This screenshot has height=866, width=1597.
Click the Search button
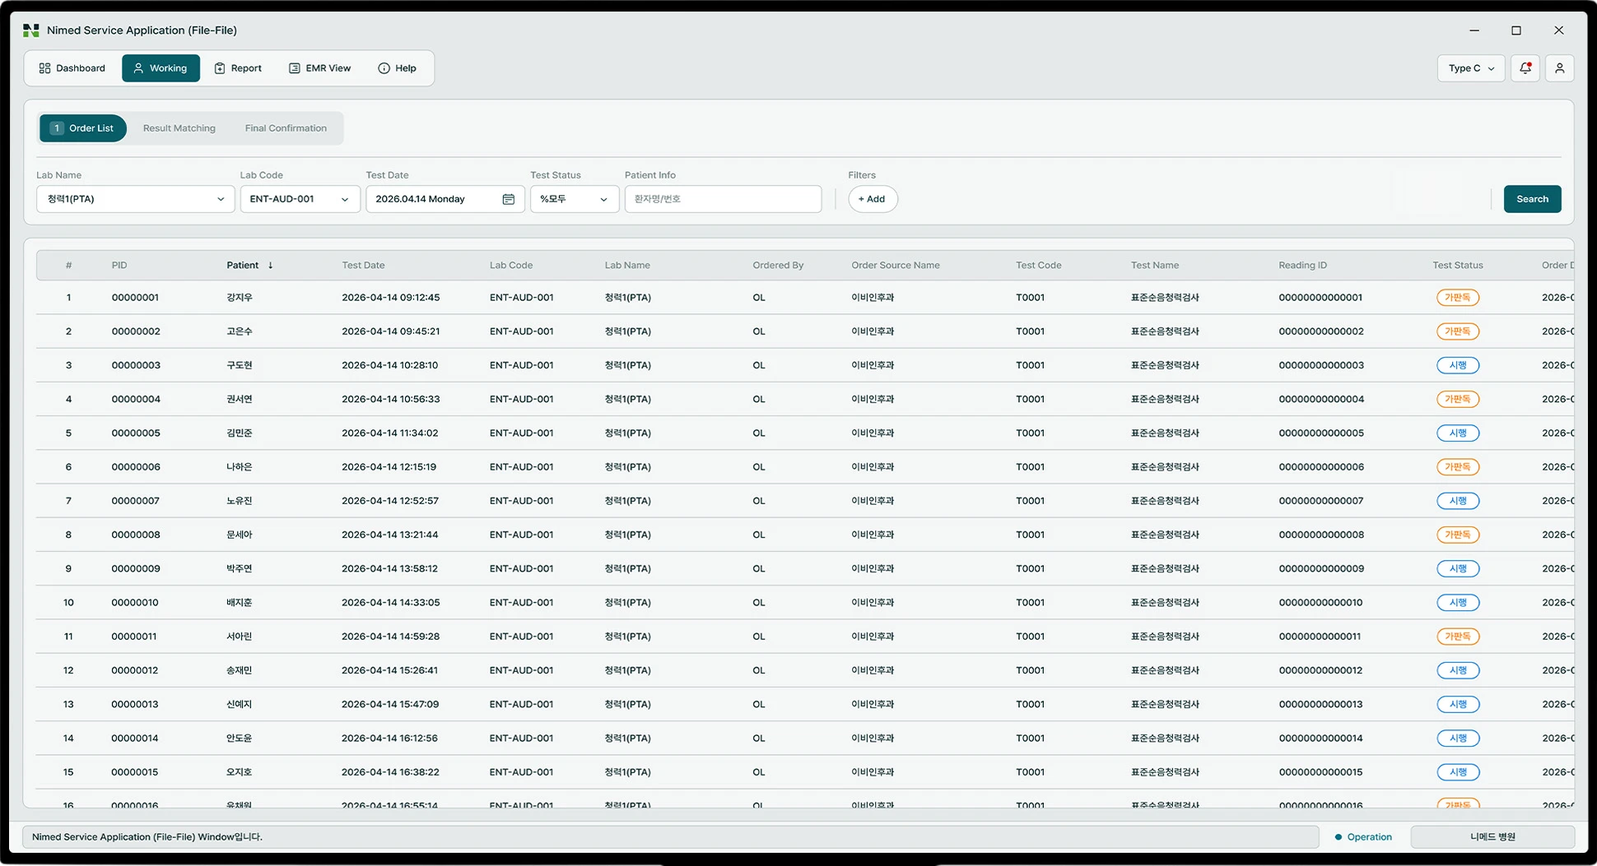pyautogui.click(x=1532, y=199)
